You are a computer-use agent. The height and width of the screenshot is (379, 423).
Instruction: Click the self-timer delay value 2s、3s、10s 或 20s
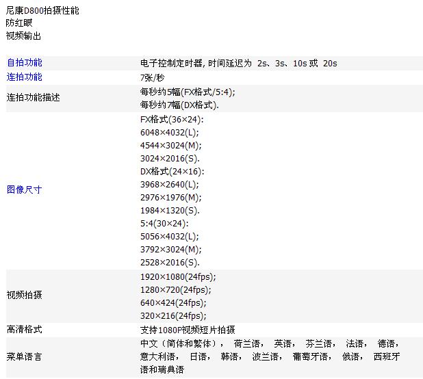tap(297, 64)
